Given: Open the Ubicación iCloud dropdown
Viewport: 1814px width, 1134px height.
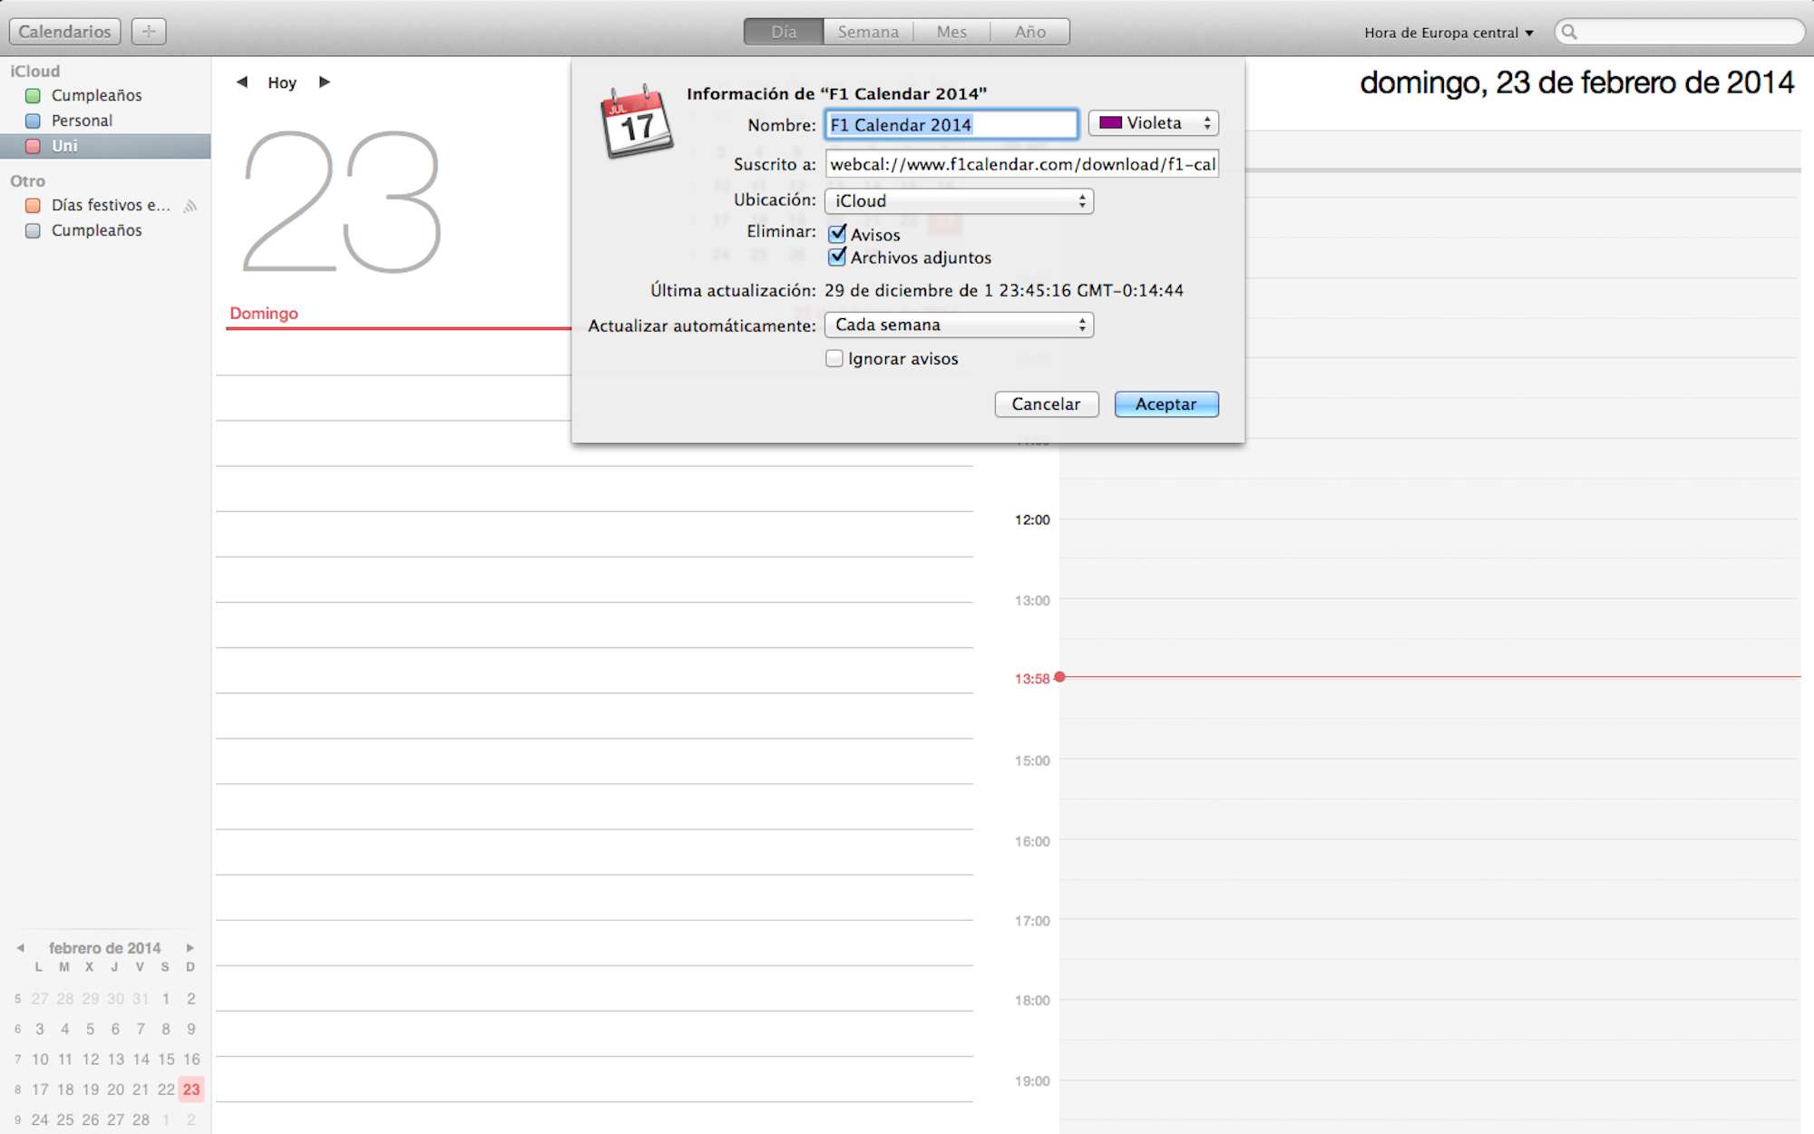Looking at the screenshot, I should 959,201.
